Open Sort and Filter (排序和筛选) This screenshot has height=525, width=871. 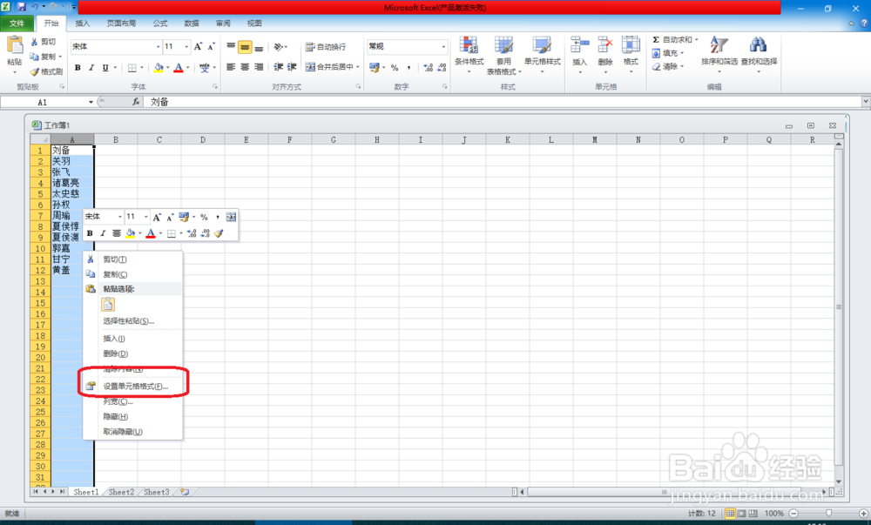719,56
